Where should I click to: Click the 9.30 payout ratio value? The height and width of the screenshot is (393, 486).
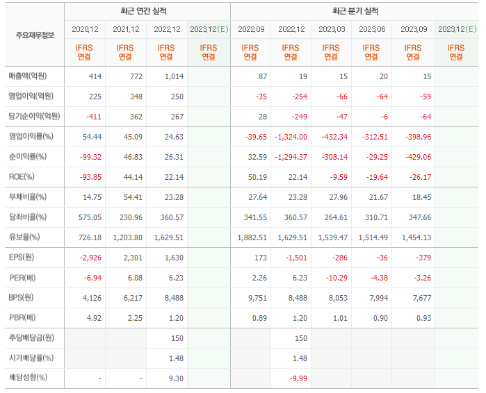pos(176,378)
